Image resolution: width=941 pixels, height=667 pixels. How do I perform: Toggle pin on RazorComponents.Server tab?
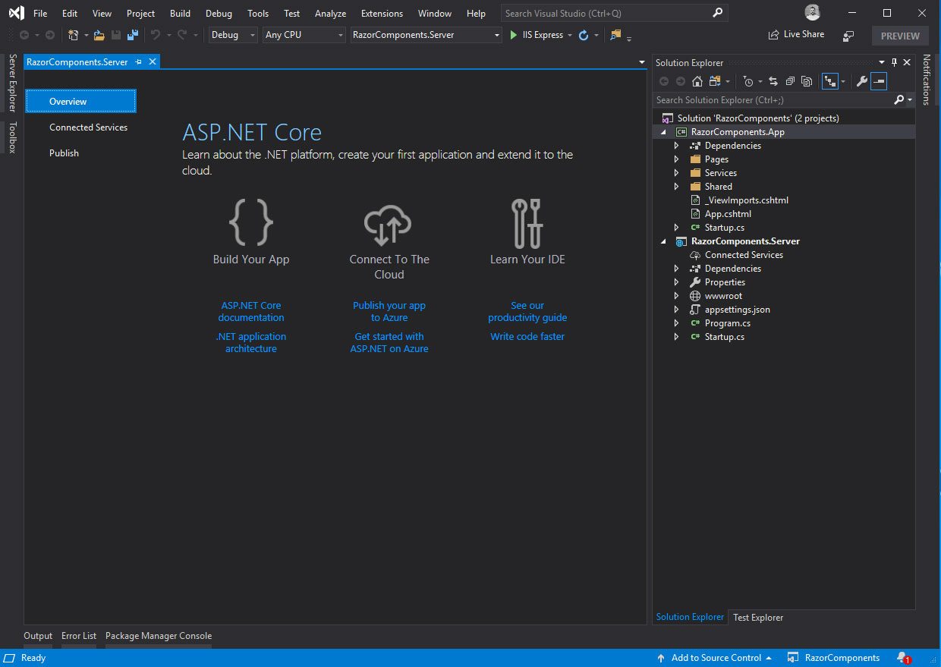click(138, 62)
